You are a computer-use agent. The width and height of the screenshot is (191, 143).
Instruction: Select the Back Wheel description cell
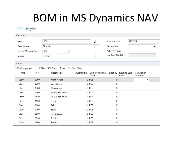click(x=57, y=84)
